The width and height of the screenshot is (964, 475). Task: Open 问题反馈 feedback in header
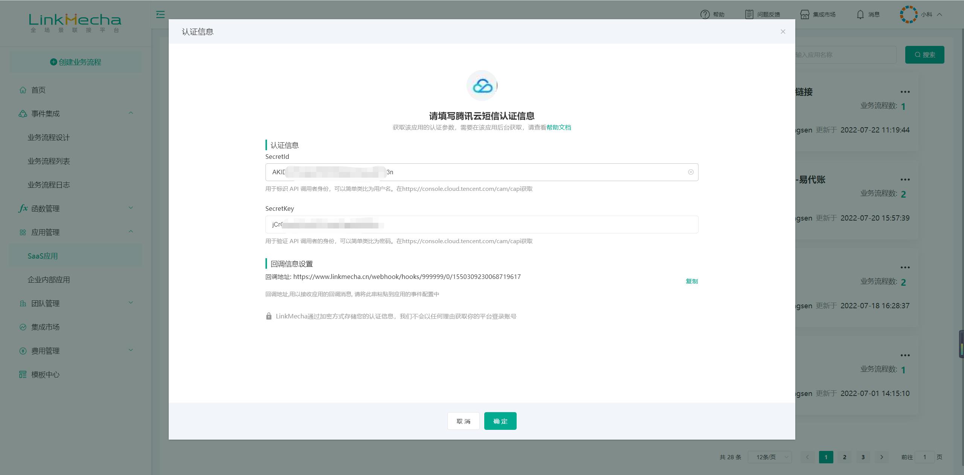tap(763, 14)
